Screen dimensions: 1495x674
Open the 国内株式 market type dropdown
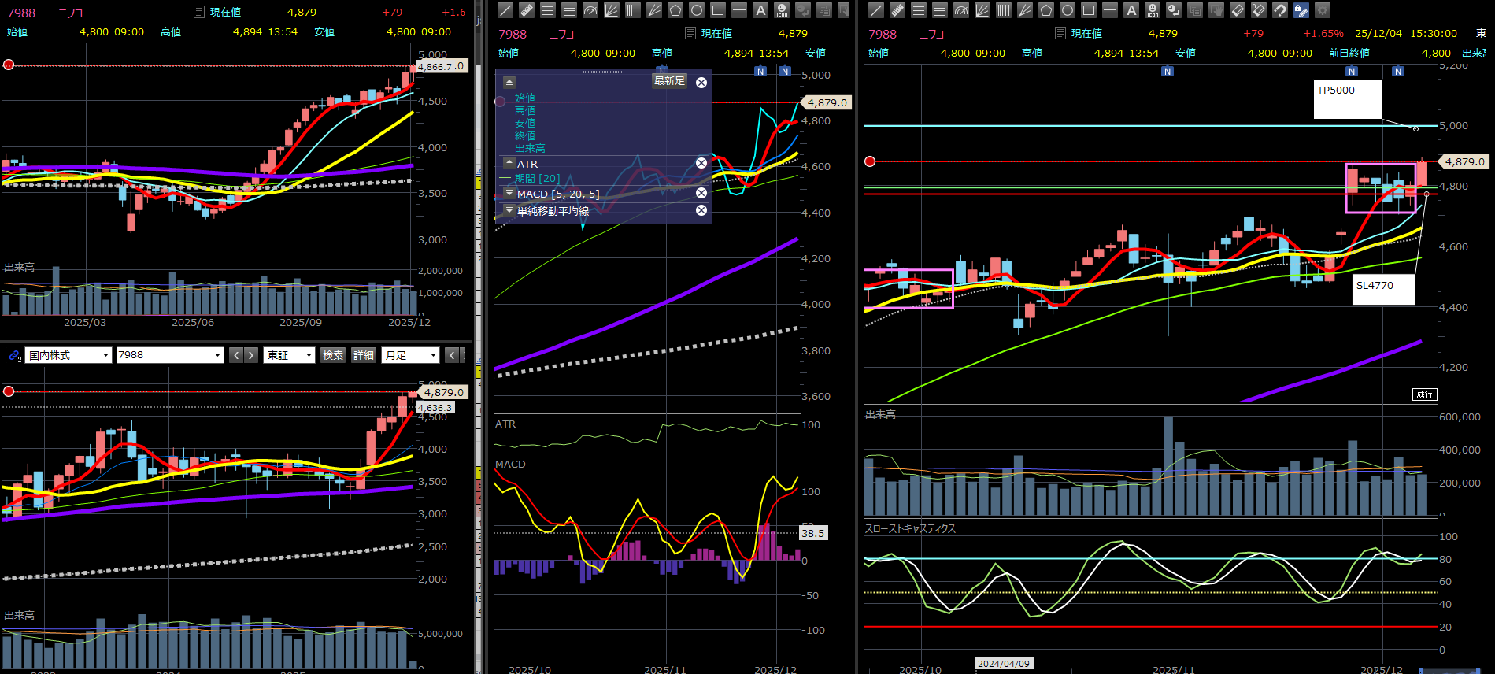[x=68, y=356]
